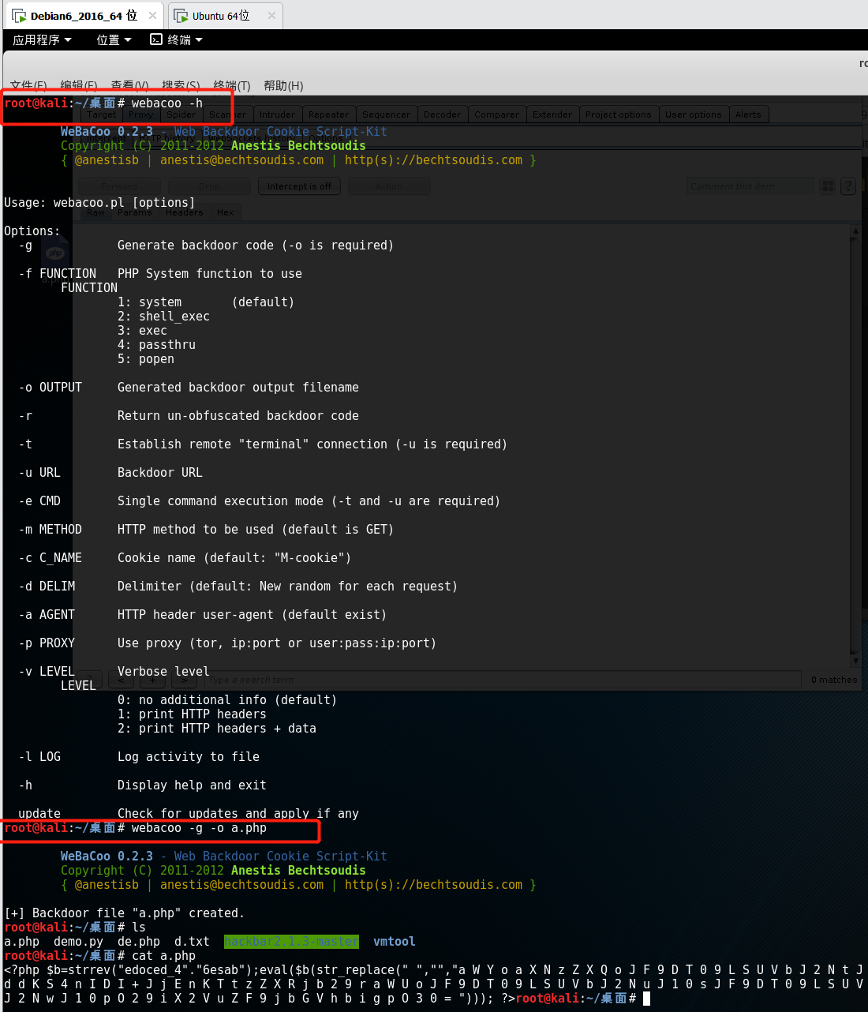Select the Proxy tab in Burp Suite
The height and width of the screenshot is (1012, 868).
click(x=140, y=114)
